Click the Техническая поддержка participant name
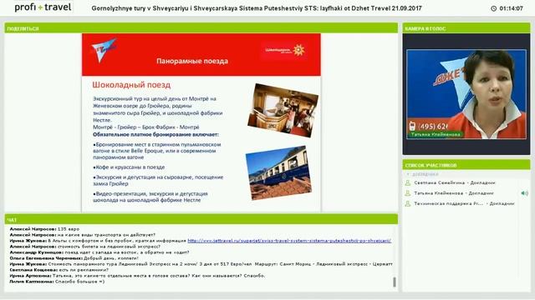Viewport: 535px width, 300px height. 448,203
